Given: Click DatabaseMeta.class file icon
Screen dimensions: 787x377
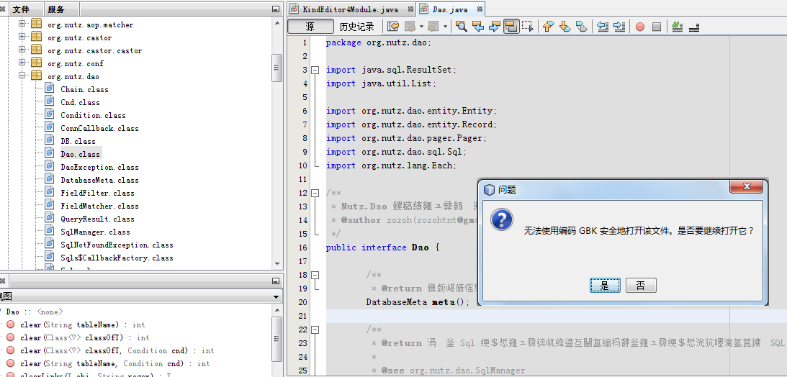Looking at the screenshot, I should (49, 178).
